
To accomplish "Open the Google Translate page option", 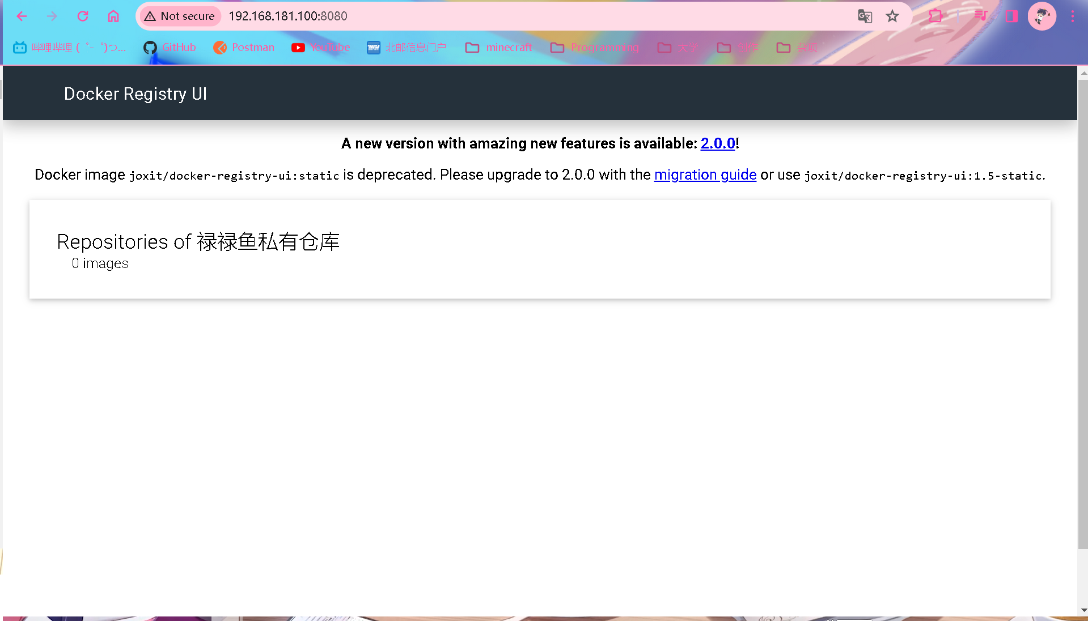I will coord(865,16).
